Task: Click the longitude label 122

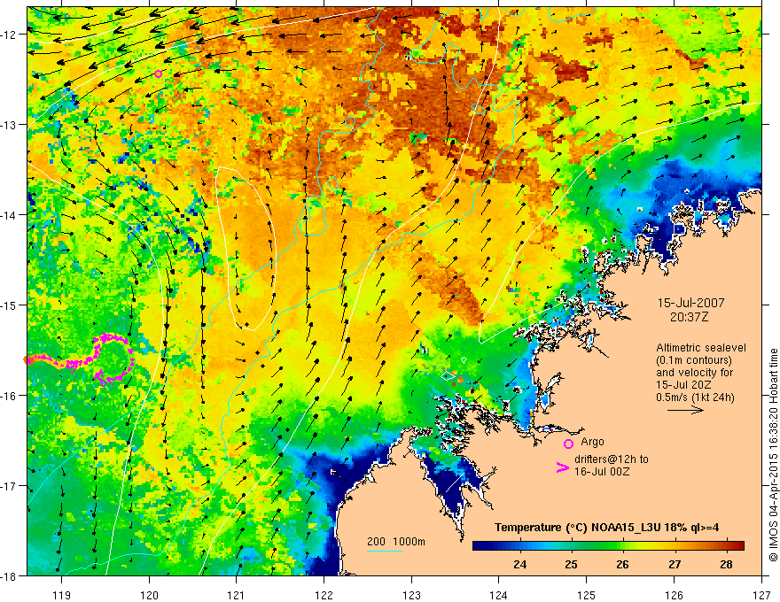Action: point(324,595)
